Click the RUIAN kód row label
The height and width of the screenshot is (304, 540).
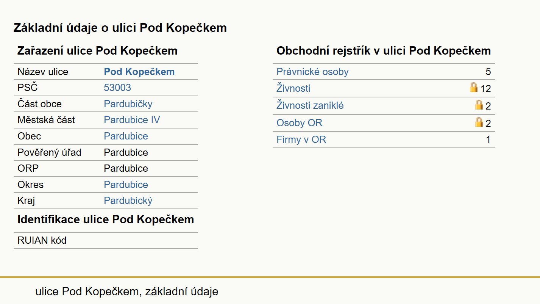click(42, 240)
